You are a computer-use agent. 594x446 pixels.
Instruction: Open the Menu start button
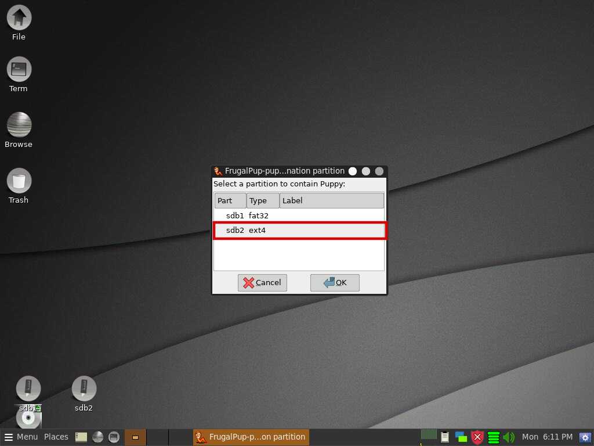pos(21,437)
